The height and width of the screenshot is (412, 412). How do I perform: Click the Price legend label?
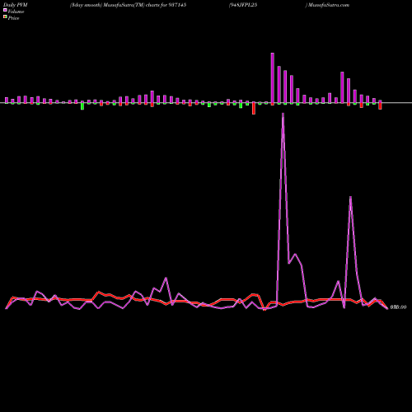pos(13,18)
